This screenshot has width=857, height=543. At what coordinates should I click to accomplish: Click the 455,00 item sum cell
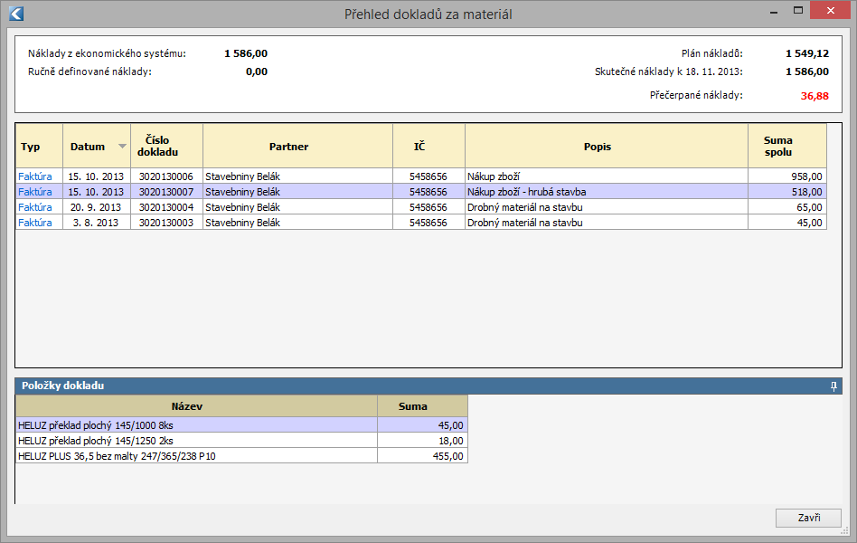(x=422, y=456)
